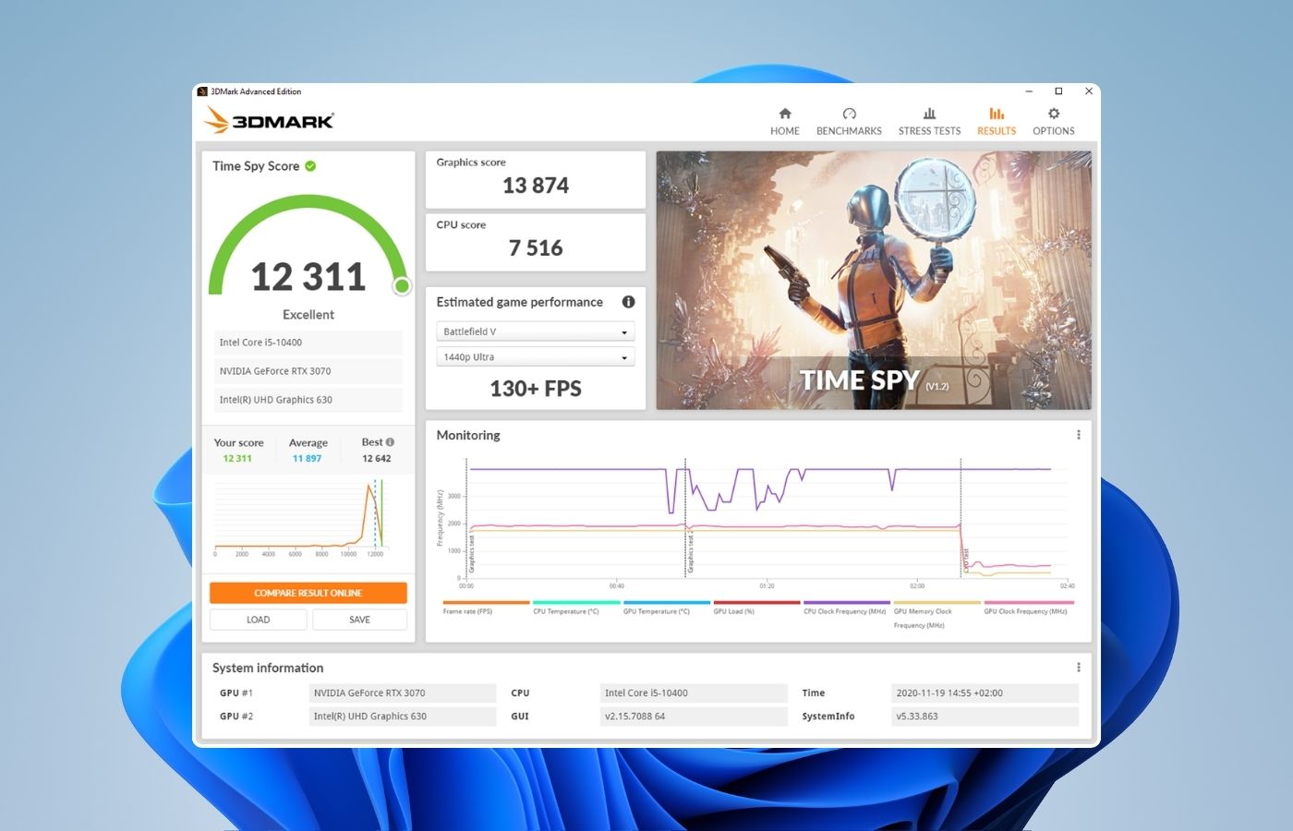Click the Average score 11 897
The height and width of the screenshot is (831, 1293).
coord(307,458)
